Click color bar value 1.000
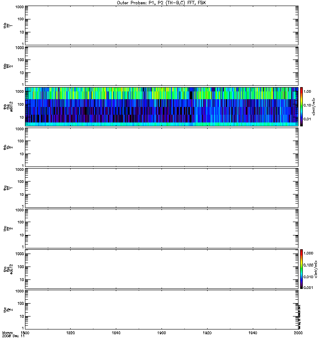This screenshot has width=323, height=345. [308, 253]
